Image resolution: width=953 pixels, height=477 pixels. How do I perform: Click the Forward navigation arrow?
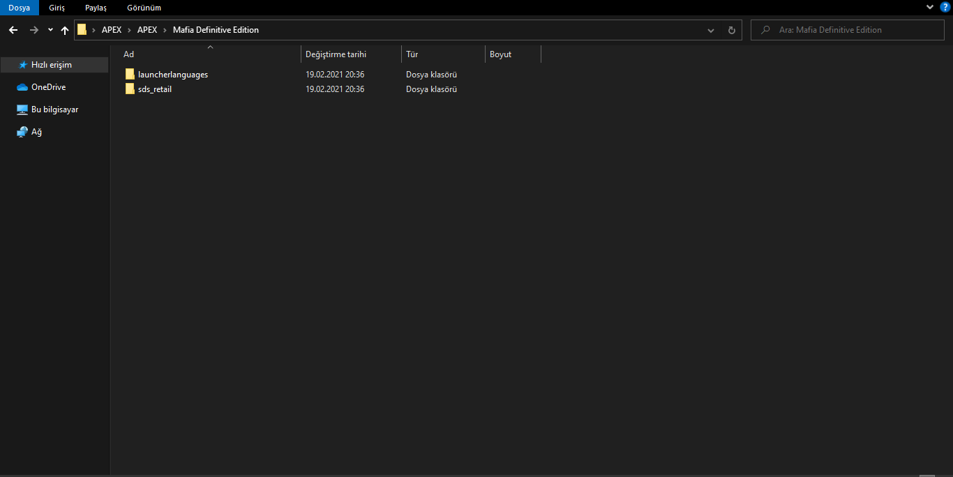click(x=33, y=30)
